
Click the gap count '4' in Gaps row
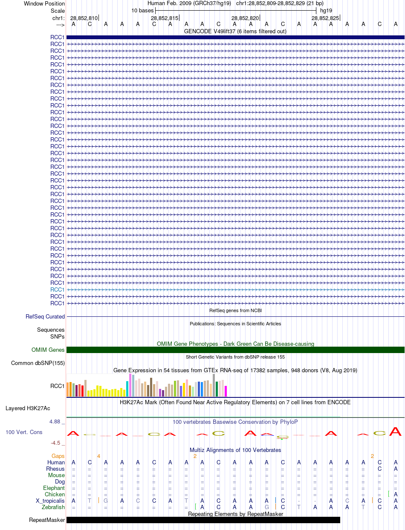[x=98, y=456]
